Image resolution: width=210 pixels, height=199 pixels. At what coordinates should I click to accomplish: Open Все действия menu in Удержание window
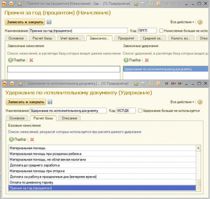click(182, 102)
